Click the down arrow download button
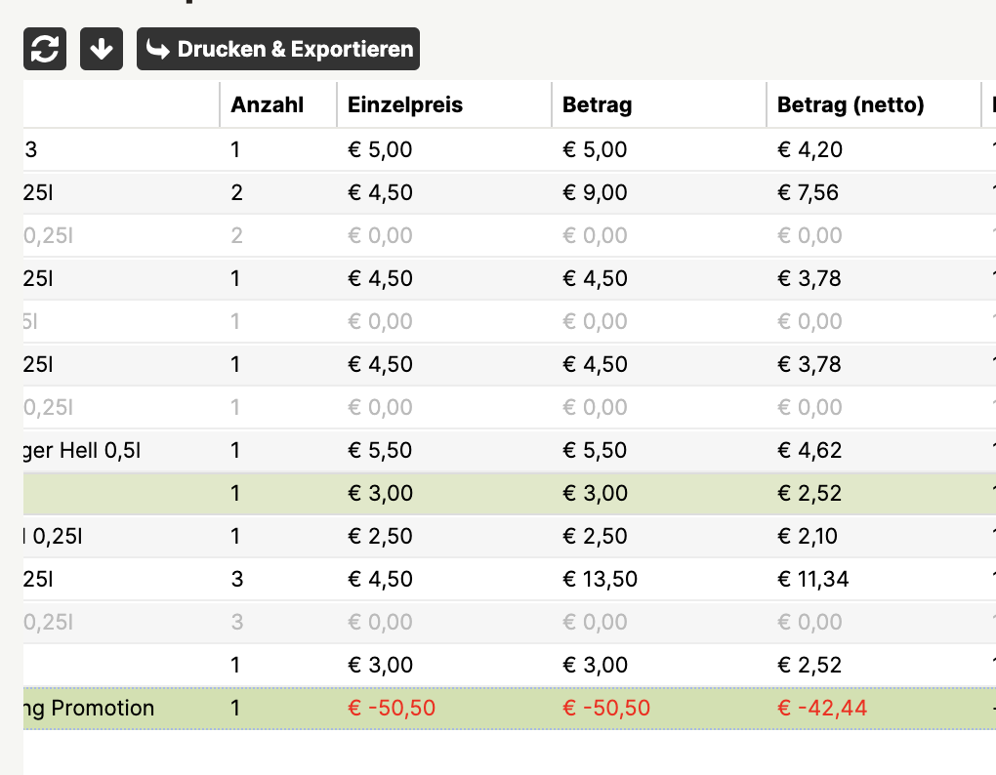 102,49
